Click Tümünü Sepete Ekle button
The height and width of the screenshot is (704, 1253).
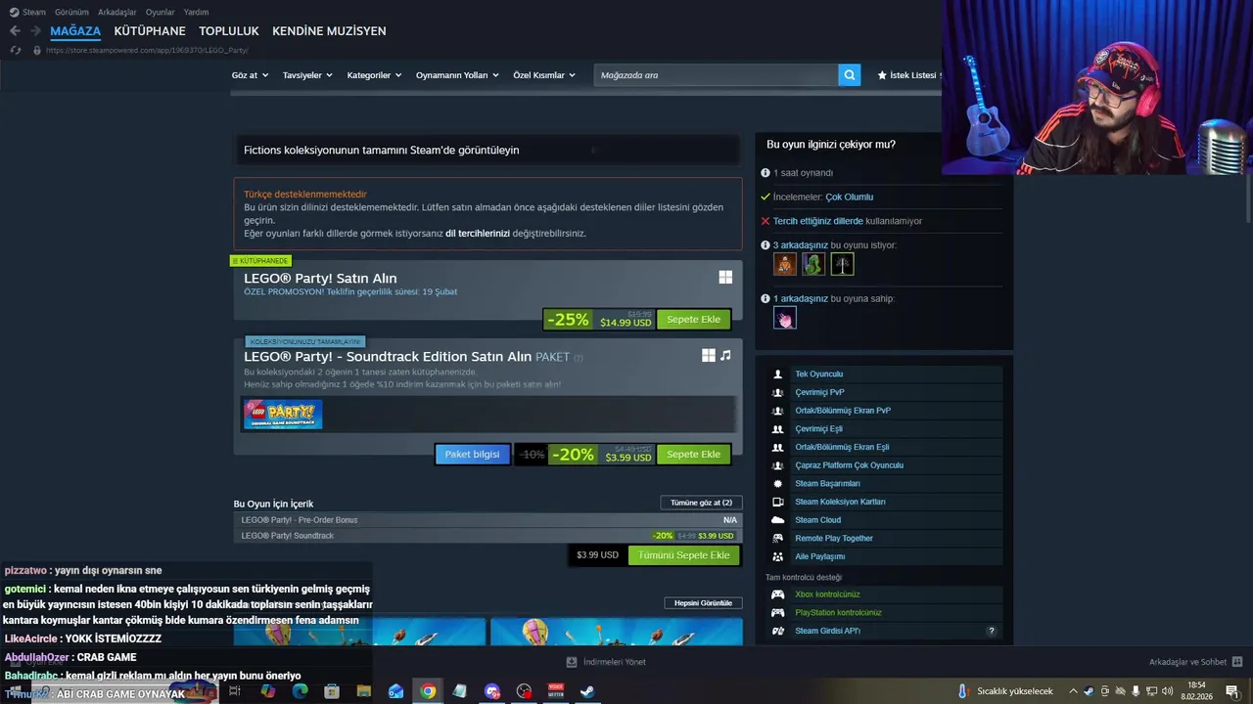684,555
